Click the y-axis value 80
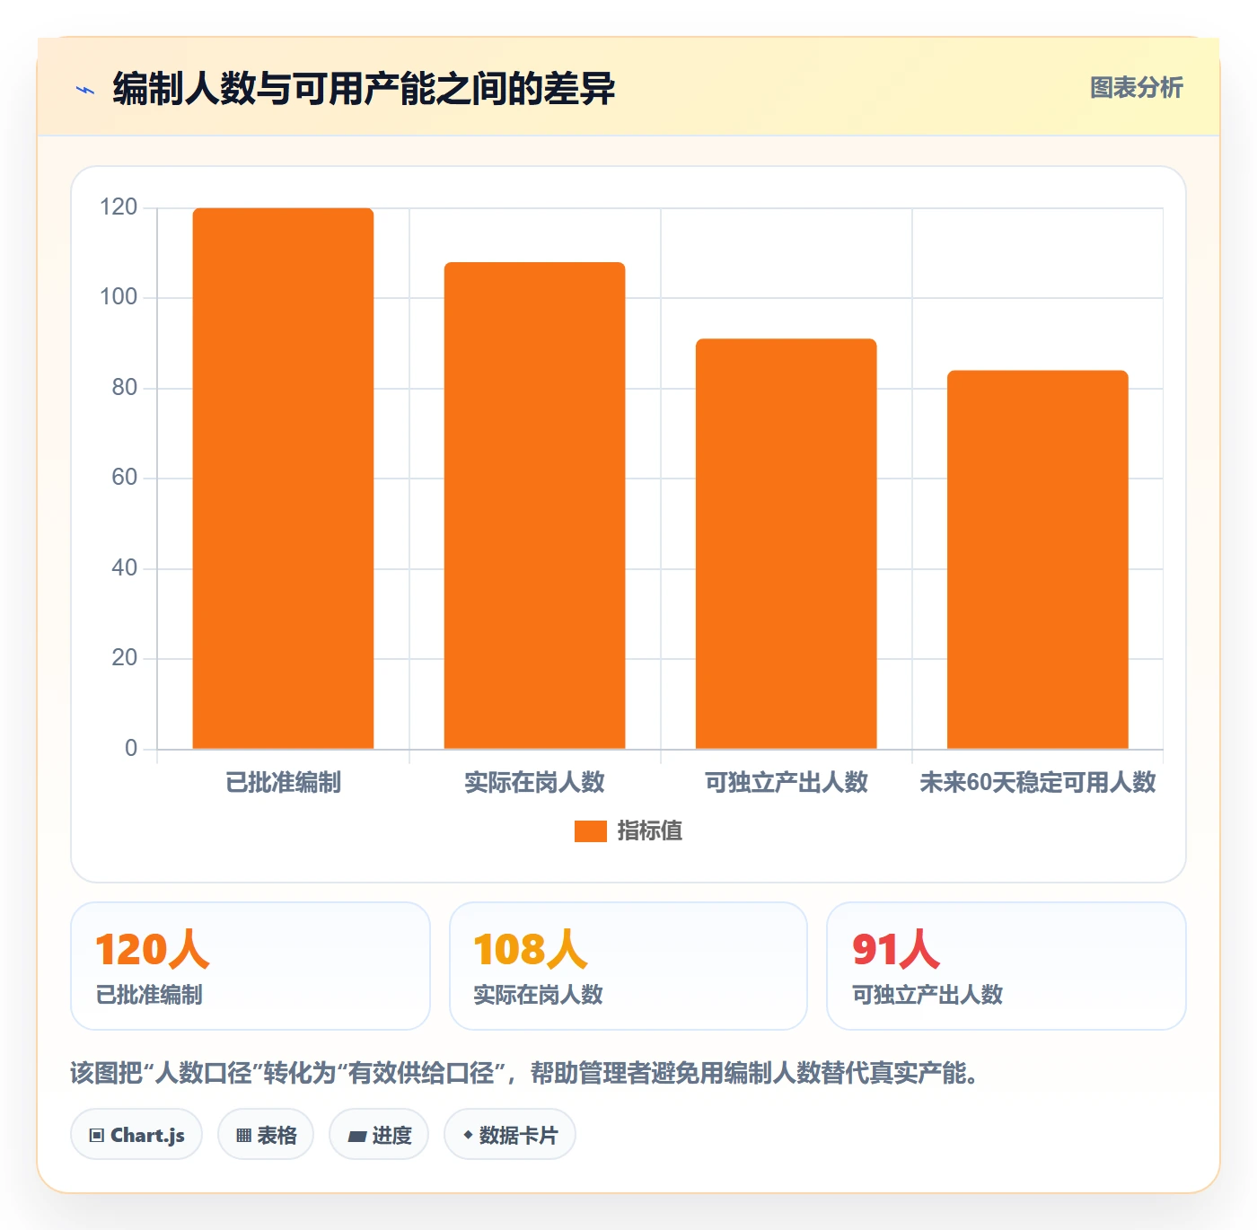The image size is (1257, 1230). click(125, 388)
